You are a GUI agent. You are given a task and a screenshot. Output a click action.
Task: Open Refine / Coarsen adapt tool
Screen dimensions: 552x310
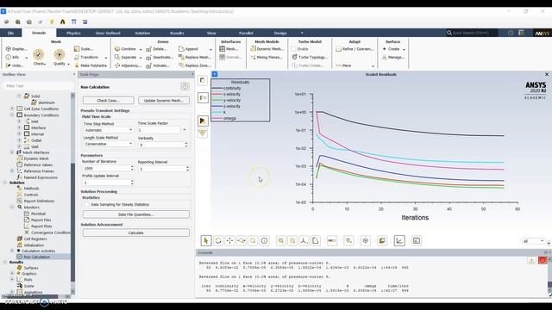tap(354, 49)
